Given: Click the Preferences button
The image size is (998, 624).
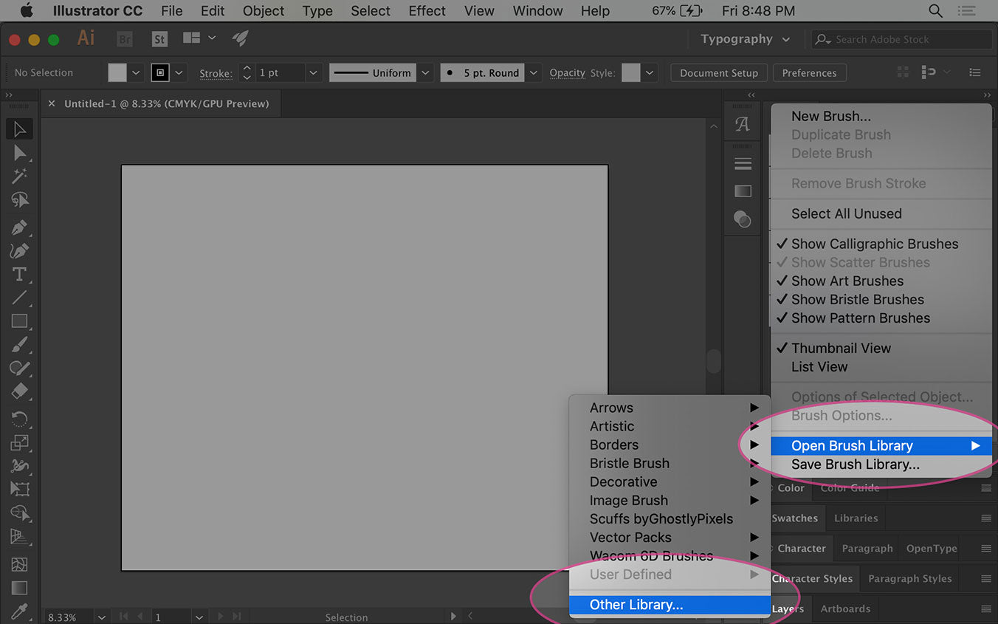Looking at the screenshot, I should coord(809,73).
